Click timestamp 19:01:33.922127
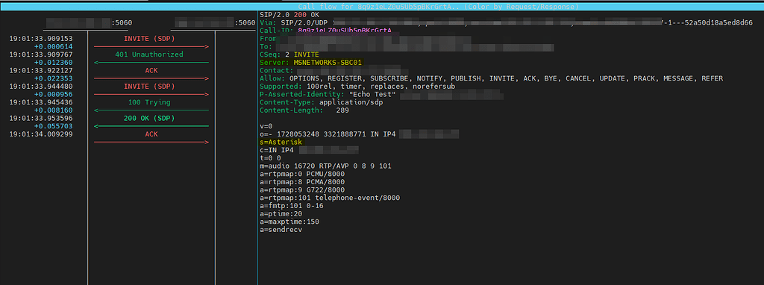 coord(41,71)
